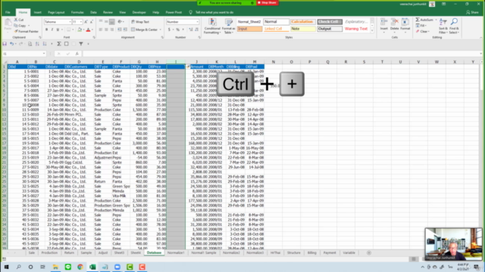Click Undo in Quick Access Toolbar
The image size is (485, 272).
click(x=11, y=44)
